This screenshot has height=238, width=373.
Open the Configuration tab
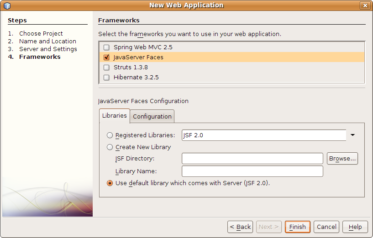pos(152,116)
